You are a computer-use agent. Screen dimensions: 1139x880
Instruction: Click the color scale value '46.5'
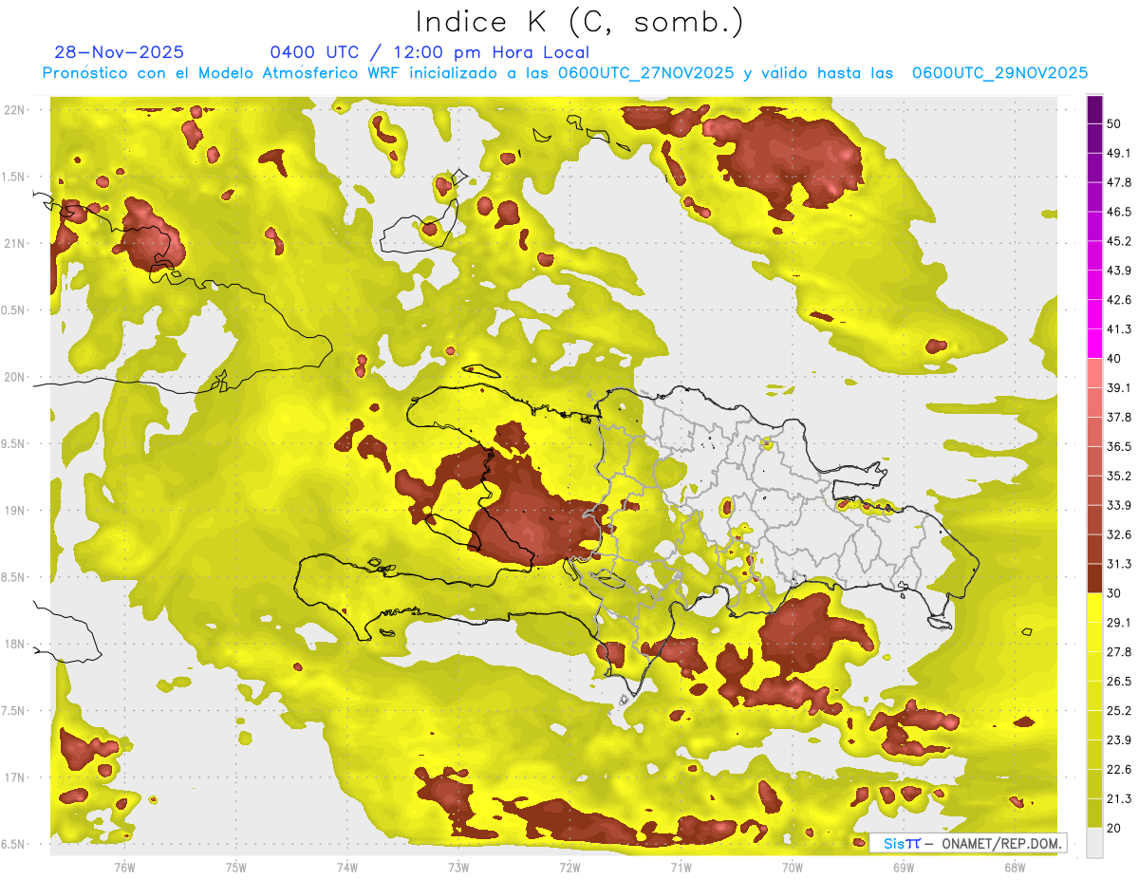pyautogui.click(x=1119, y=212)
